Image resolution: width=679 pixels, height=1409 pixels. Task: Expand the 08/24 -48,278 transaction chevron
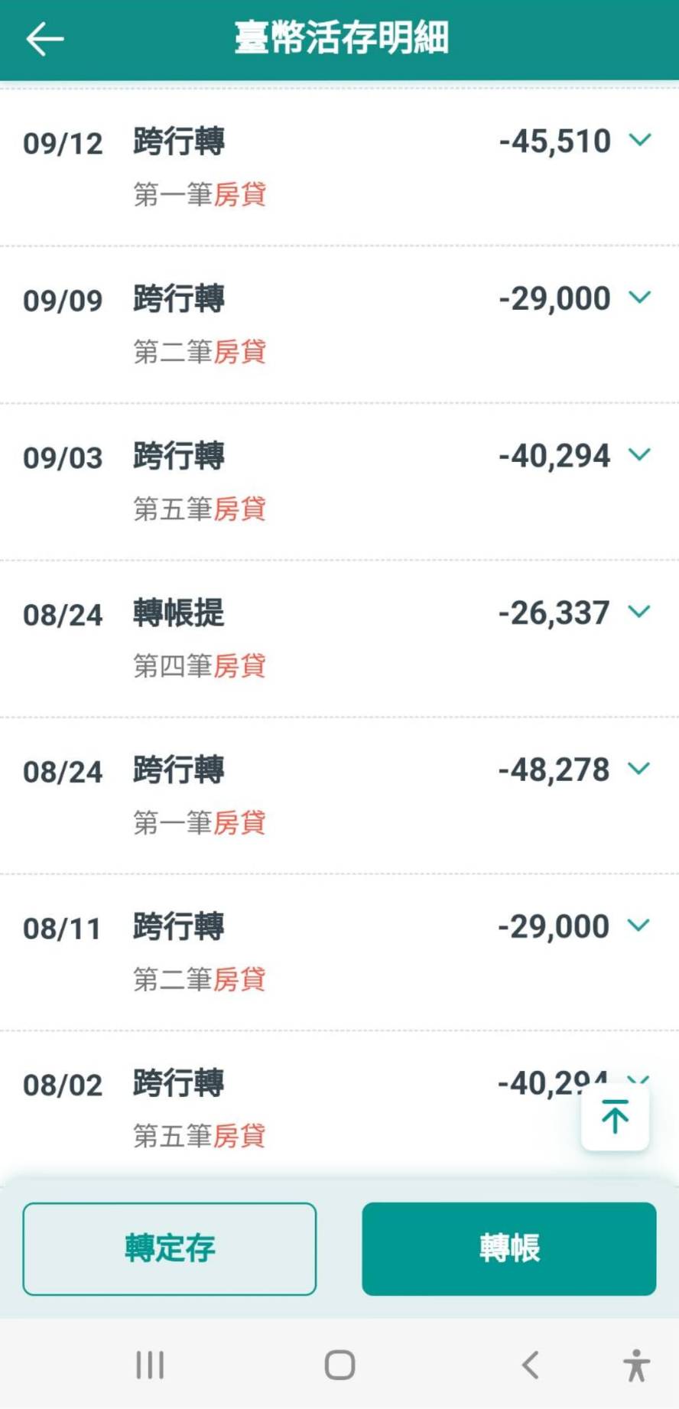639,767
